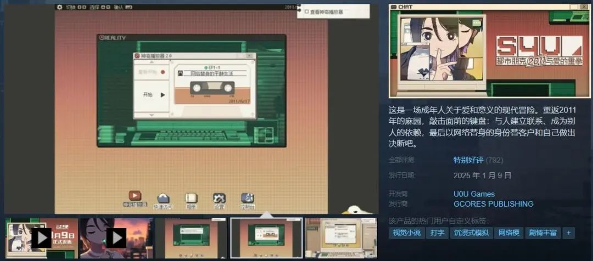Open the 特别好评 reviews link

click(x=468, y=160)
